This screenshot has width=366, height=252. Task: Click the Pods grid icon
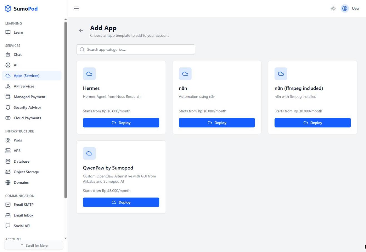coord(8,140)
